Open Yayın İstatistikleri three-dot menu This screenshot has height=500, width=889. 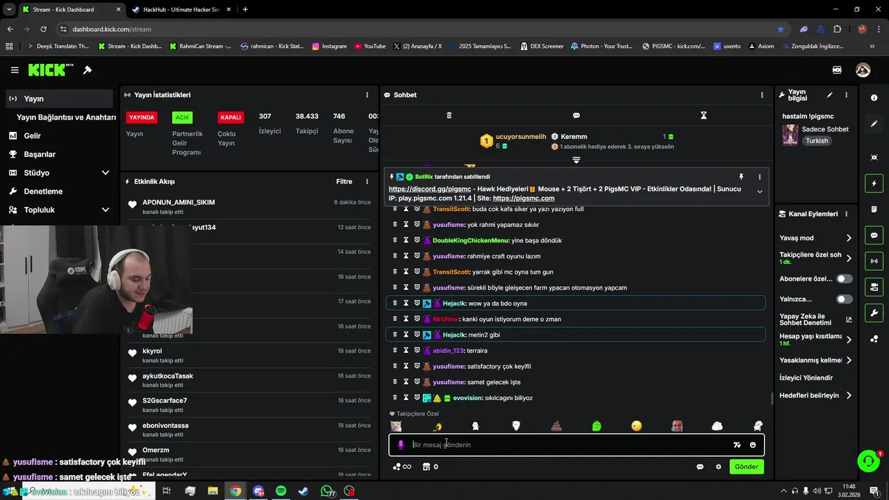tap(367, 95)
